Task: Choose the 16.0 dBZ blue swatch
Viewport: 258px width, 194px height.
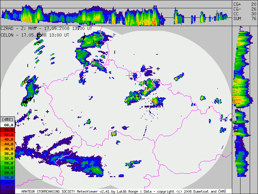Action: point(8,177)
